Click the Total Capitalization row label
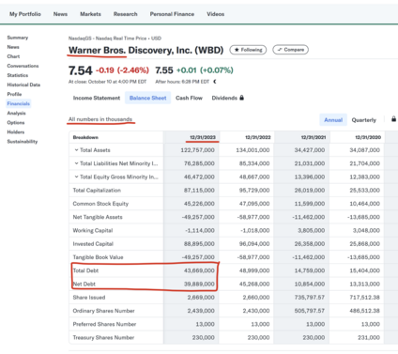This screenshot has height=354, width=398. [x=97, y=191]
